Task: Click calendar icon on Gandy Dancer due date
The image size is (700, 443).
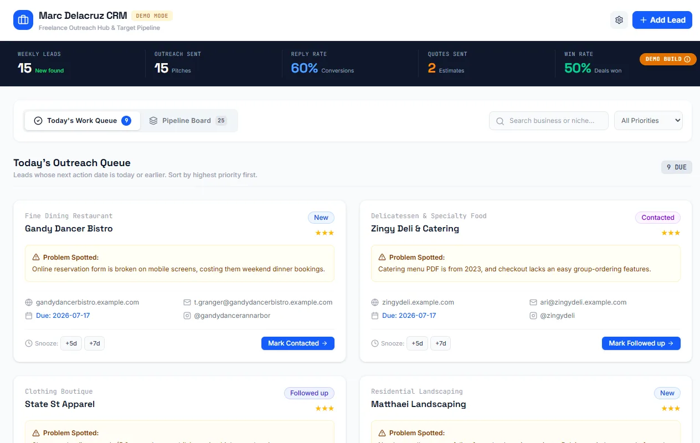Action: point(29,316)
